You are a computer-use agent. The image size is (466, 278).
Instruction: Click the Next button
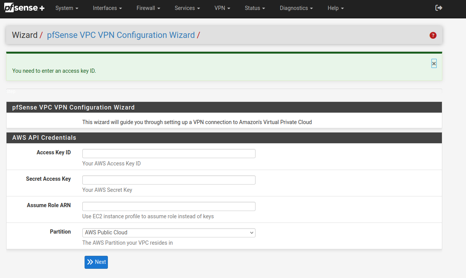pyautogui.click(x=96, y=262)
